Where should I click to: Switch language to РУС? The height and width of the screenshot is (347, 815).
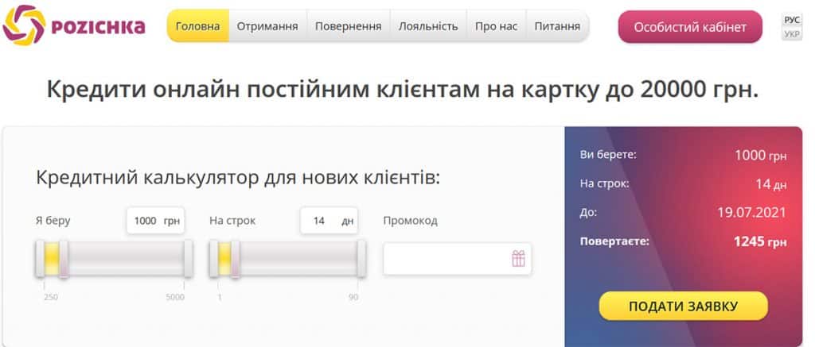pos(792,20)
